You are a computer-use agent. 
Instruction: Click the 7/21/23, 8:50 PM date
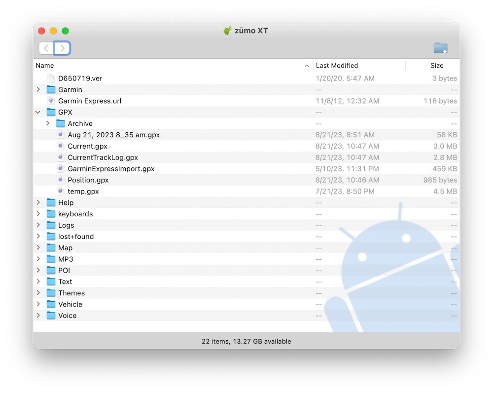pyautogui.click(x=345, y=192)
